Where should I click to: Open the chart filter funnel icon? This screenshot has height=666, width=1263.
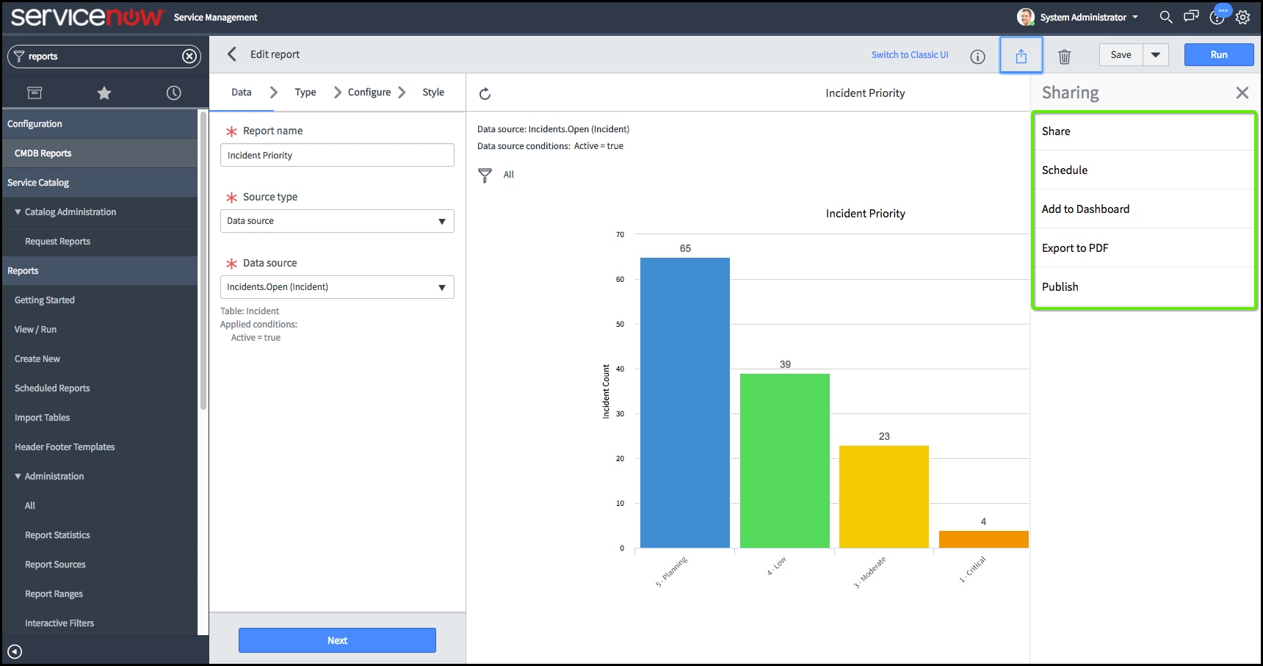click(x=485, y=175)
